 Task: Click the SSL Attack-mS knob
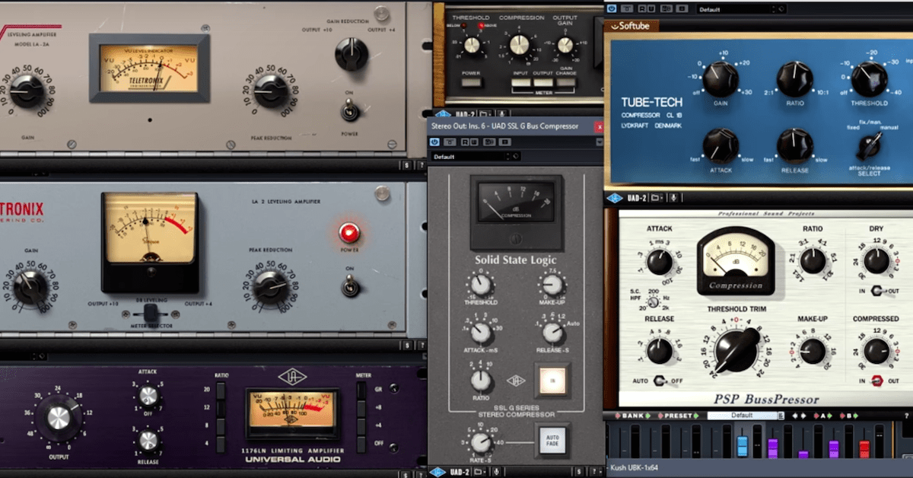click(481, 333)
